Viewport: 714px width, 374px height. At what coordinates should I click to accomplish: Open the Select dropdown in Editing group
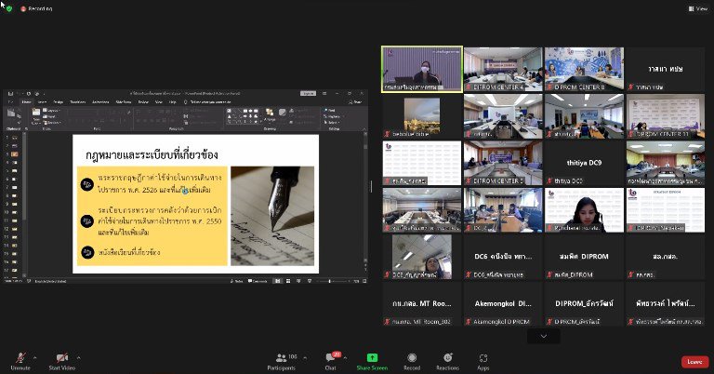tap(332, 123)
